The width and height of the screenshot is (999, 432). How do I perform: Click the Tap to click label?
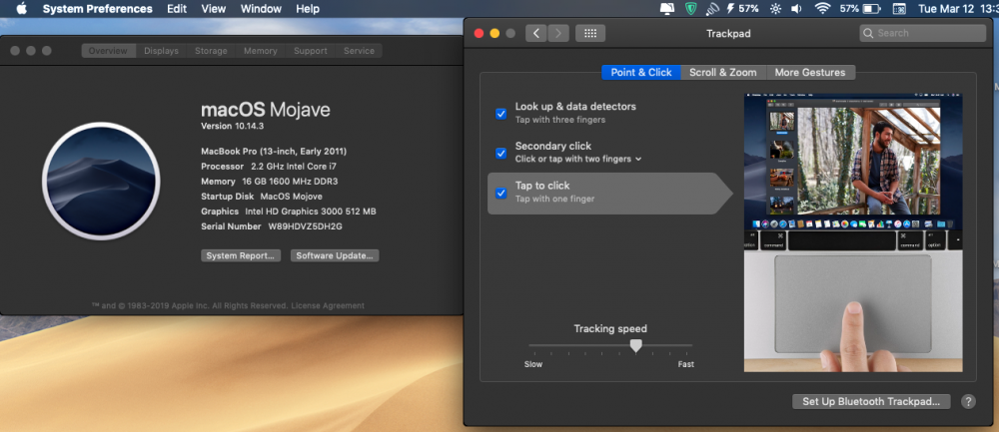coord(542,186)
